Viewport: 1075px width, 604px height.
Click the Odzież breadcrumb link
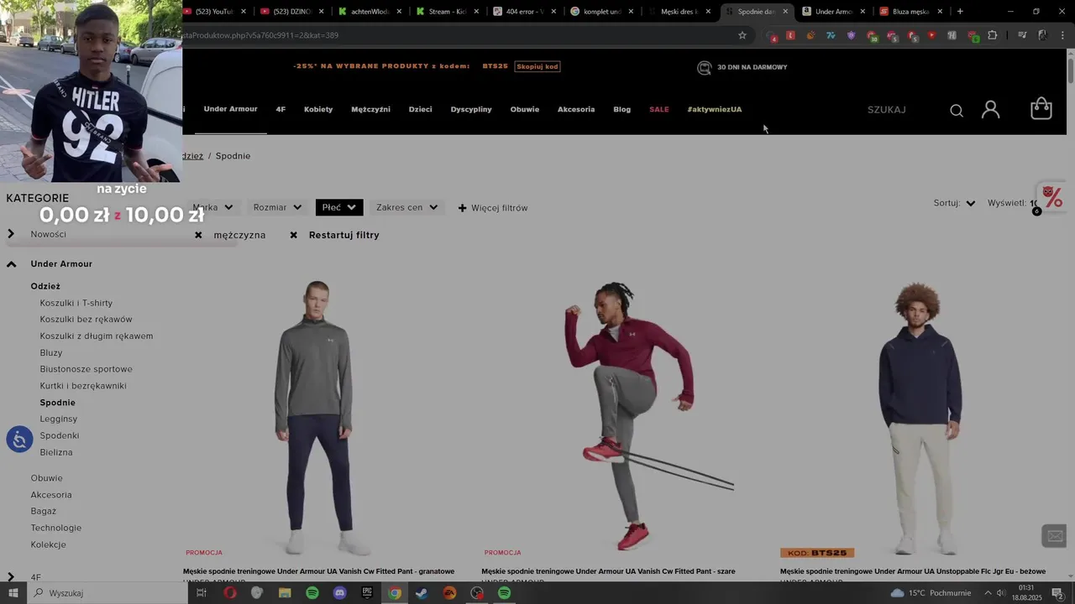point(193,156)
